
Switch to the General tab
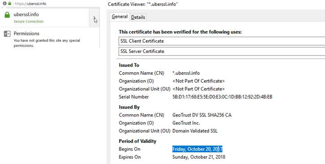click(119, 17)
